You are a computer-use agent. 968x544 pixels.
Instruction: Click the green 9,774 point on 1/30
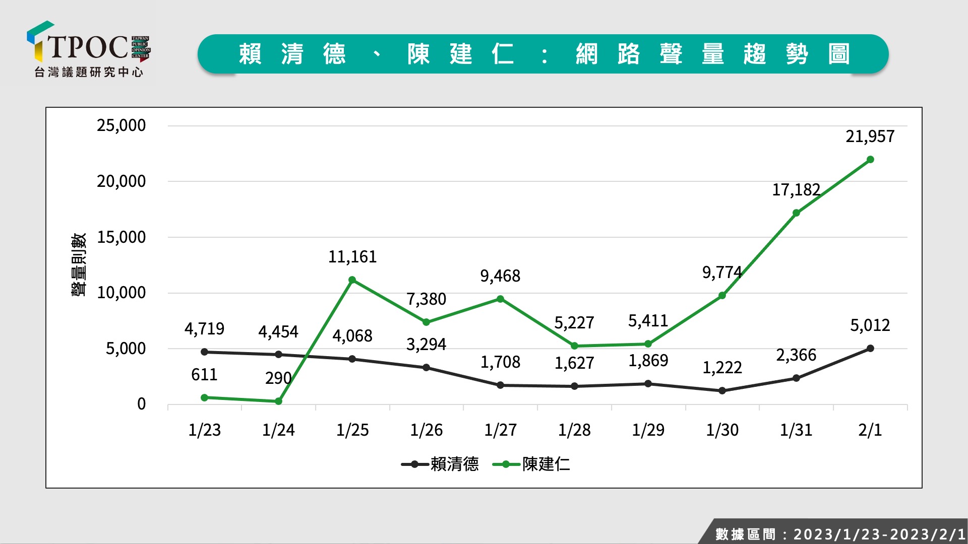[x=722, y=296]
